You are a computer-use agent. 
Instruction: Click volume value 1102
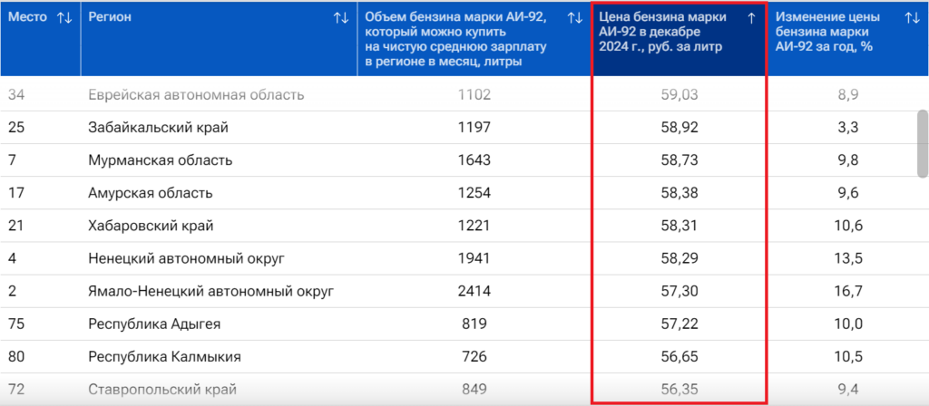(x=474, y=94)
